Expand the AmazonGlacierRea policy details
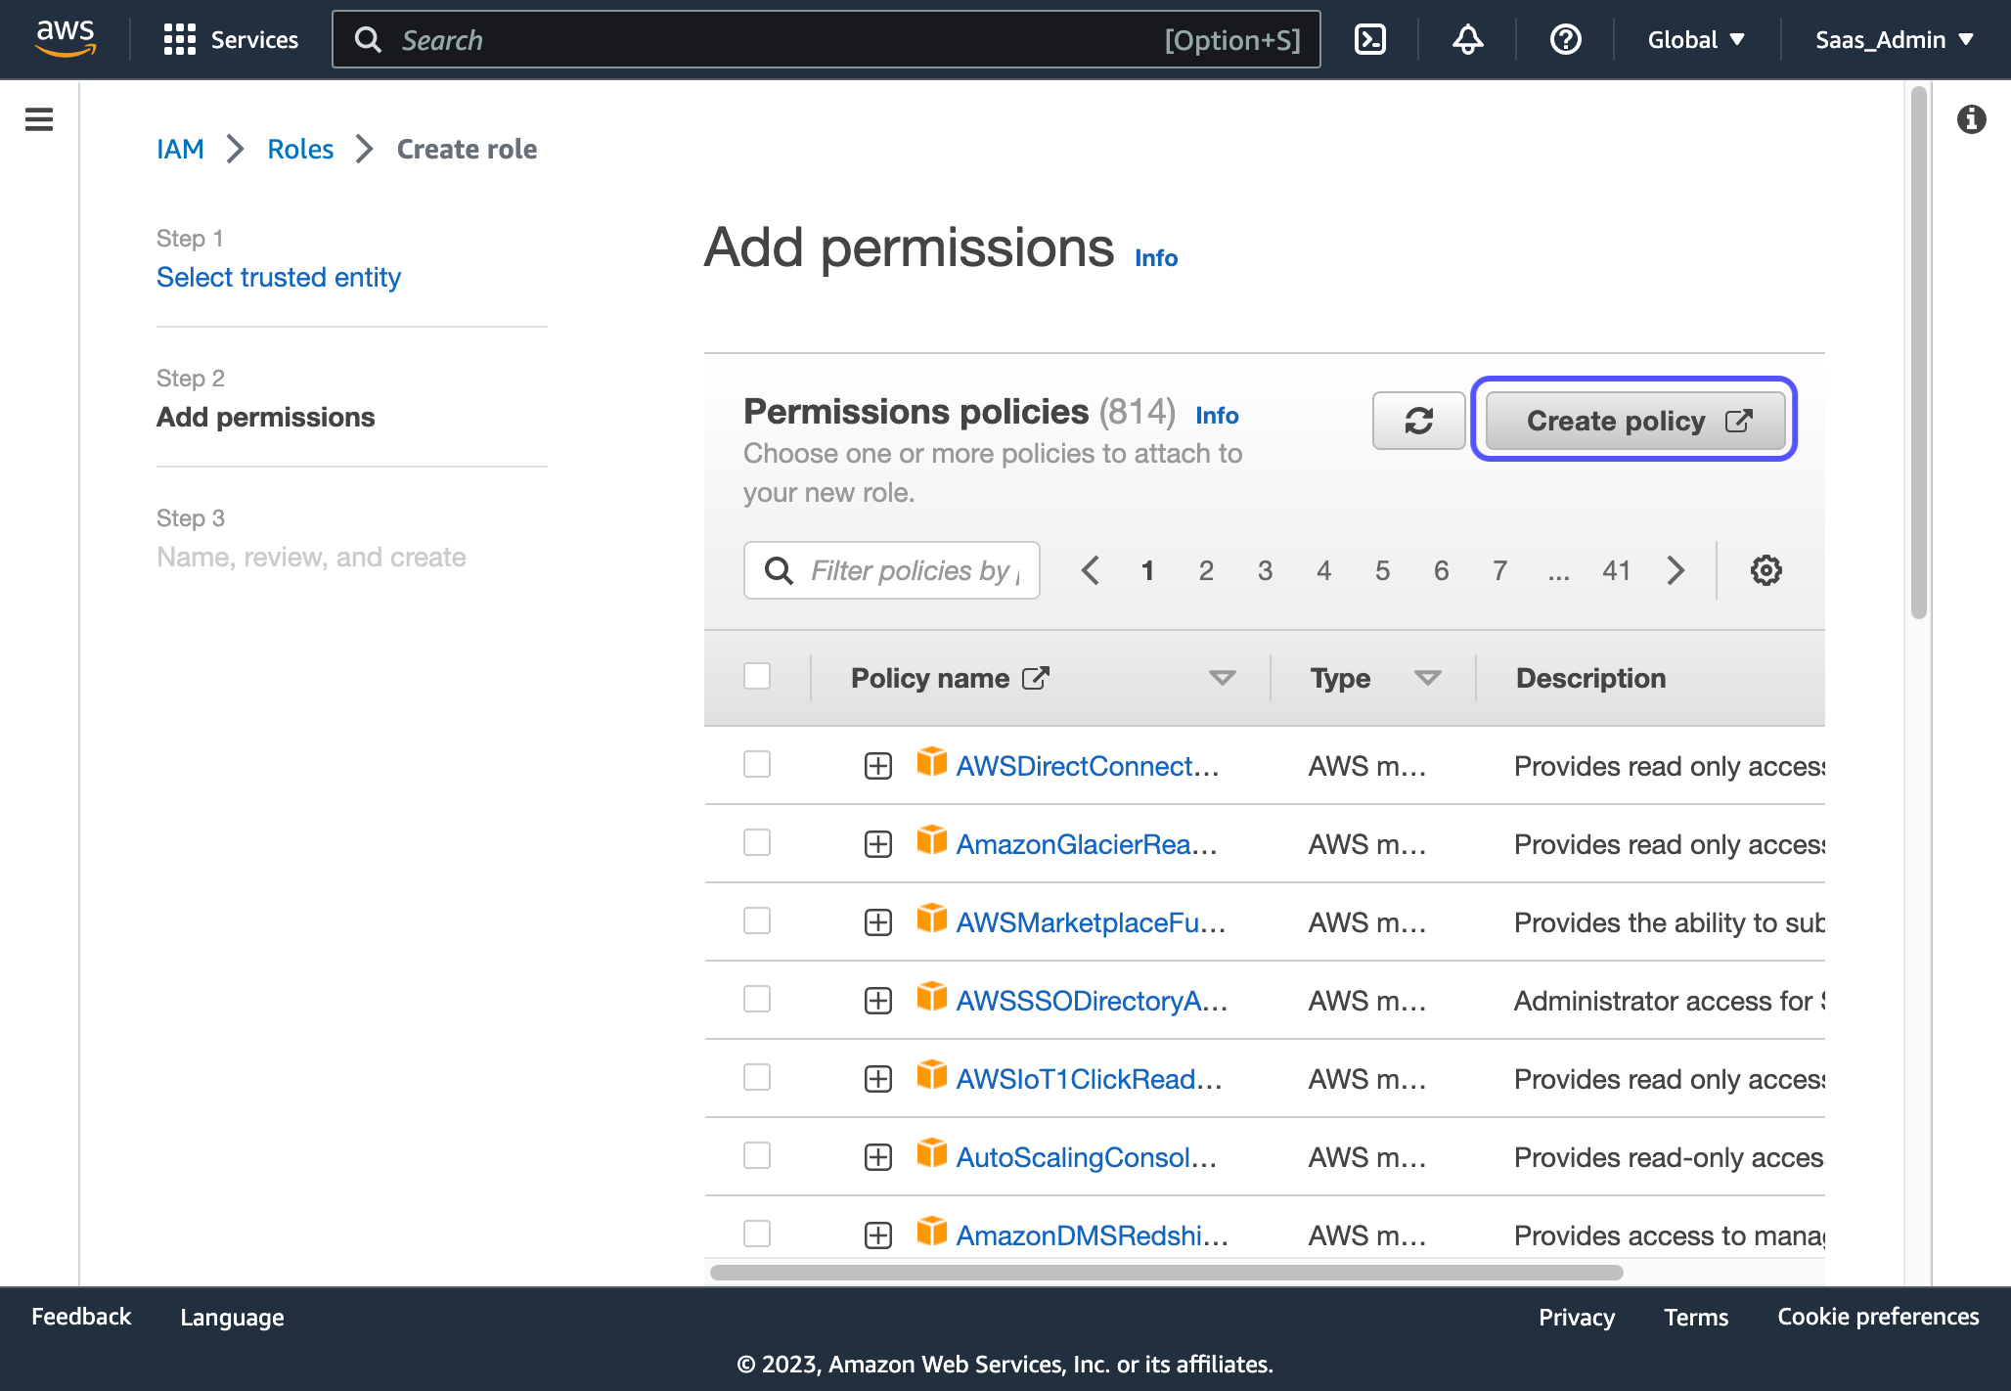The height and width of the screenshot is (1391, 2011). click(878, 844)
